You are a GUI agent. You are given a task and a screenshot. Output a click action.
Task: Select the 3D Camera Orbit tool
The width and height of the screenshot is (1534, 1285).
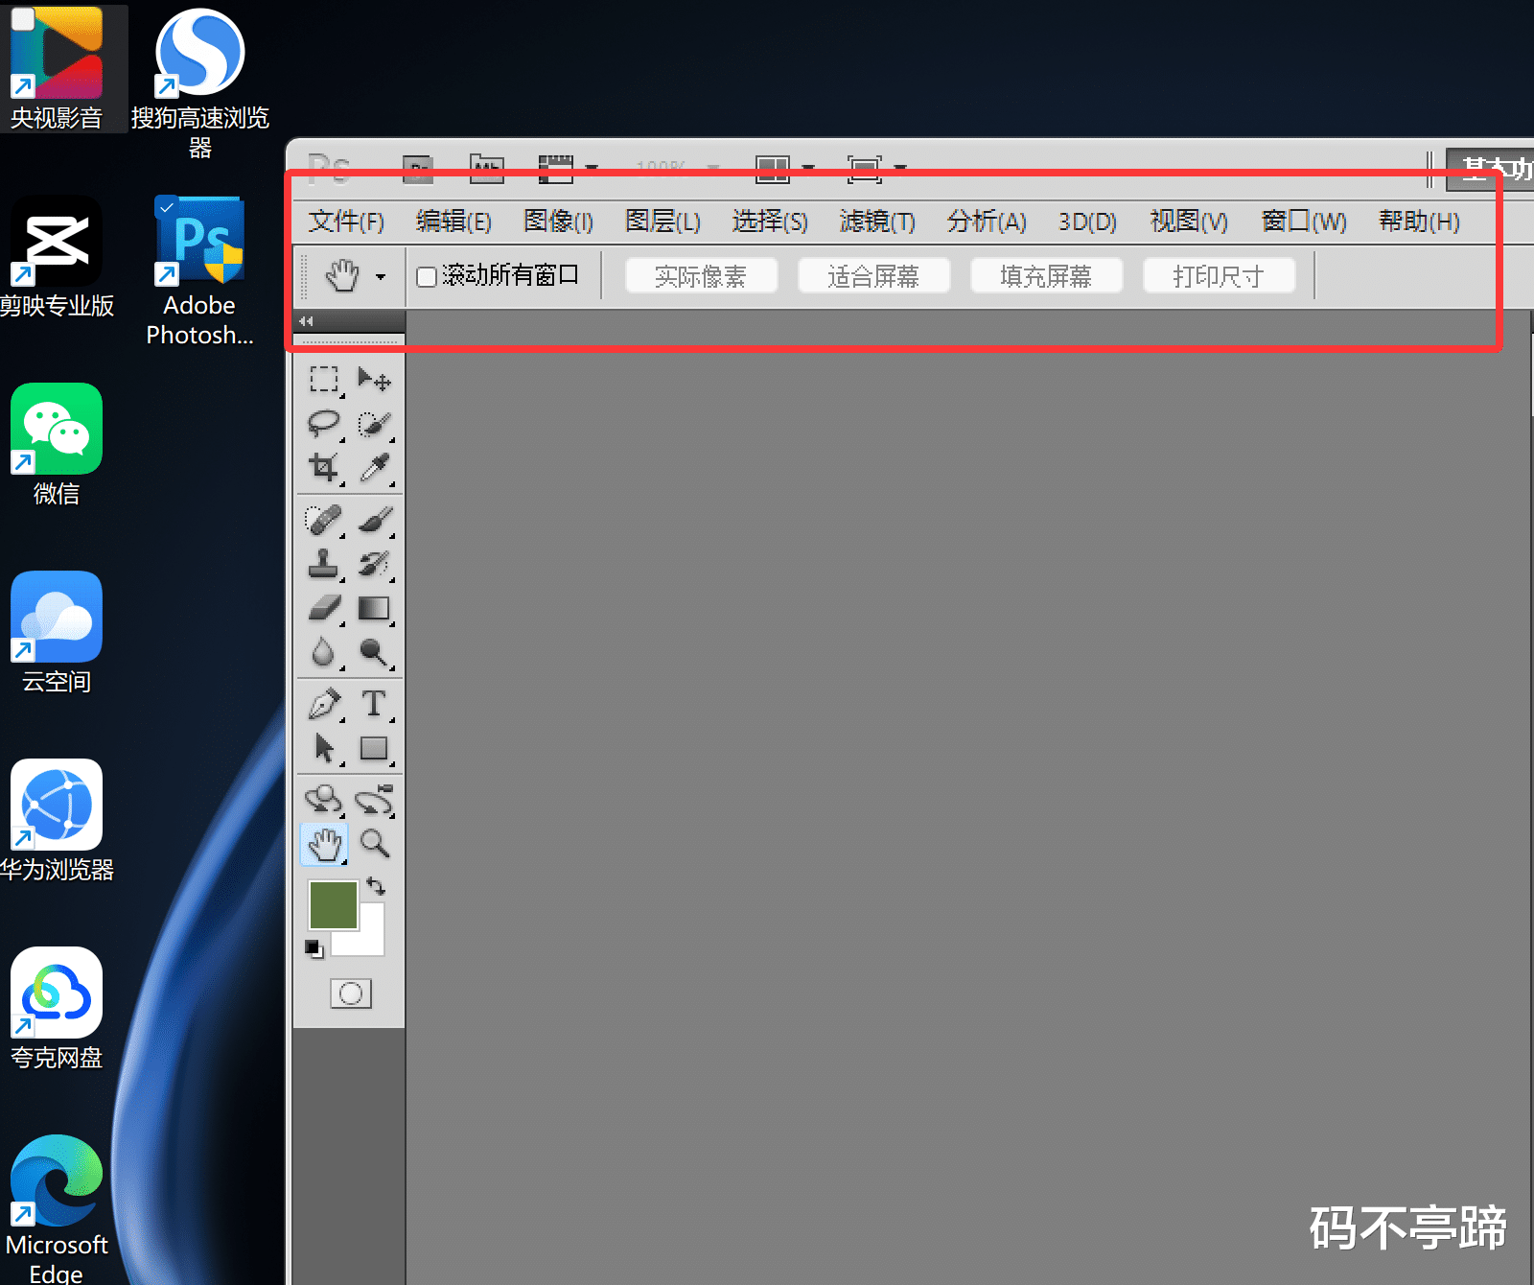[x=374, y=800]
